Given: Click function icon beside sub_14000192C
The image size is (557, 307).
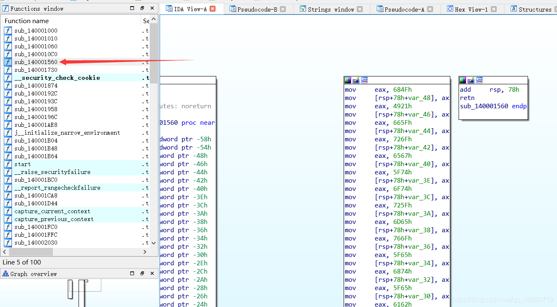Looking at the screenshot, I should coord(8,93).
